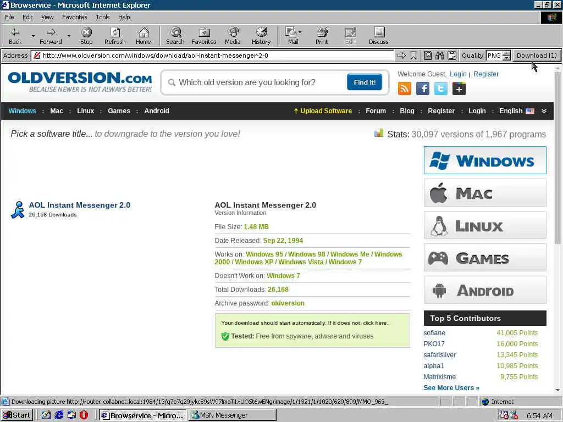Open the Blog link
Image resolution: width=563 pixels, height=422 pixels.
(407, 111)
